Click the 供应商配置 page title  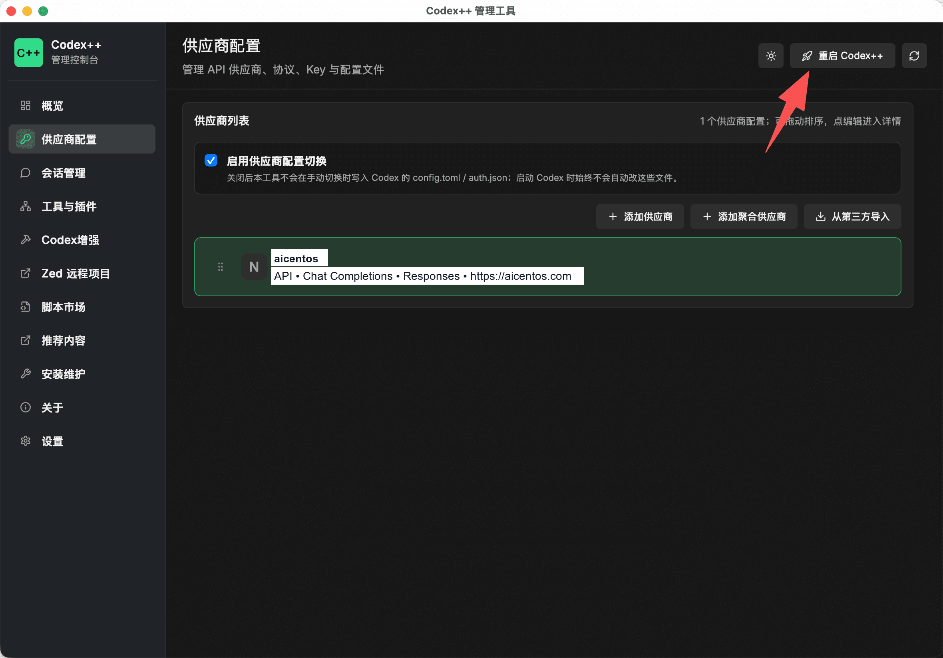point(221,46)
